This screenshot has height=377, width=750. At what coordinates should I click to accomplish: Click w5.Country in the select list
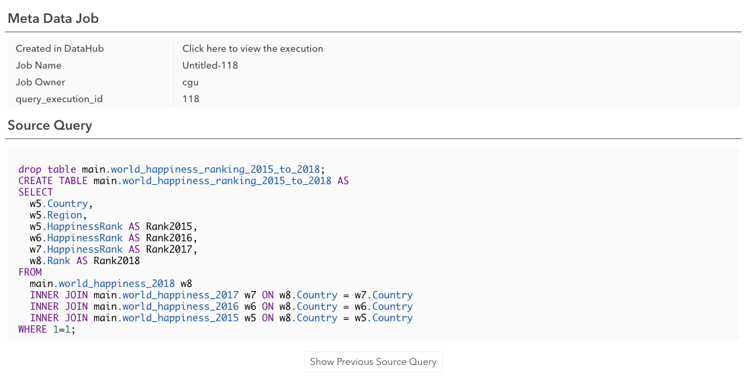tap(59, 204)
